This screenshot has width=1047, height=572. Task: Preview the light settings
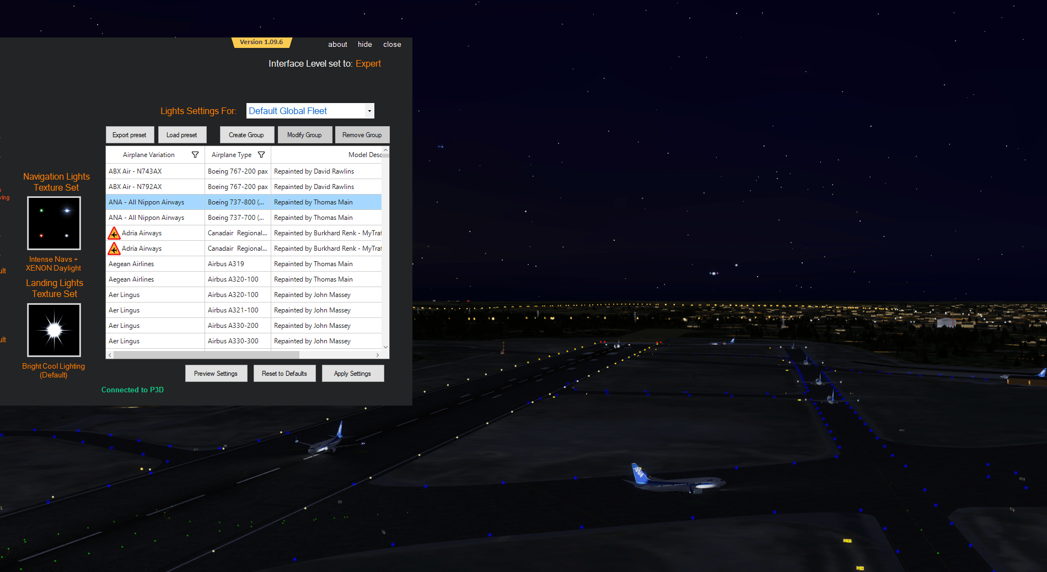click(216, 374)
